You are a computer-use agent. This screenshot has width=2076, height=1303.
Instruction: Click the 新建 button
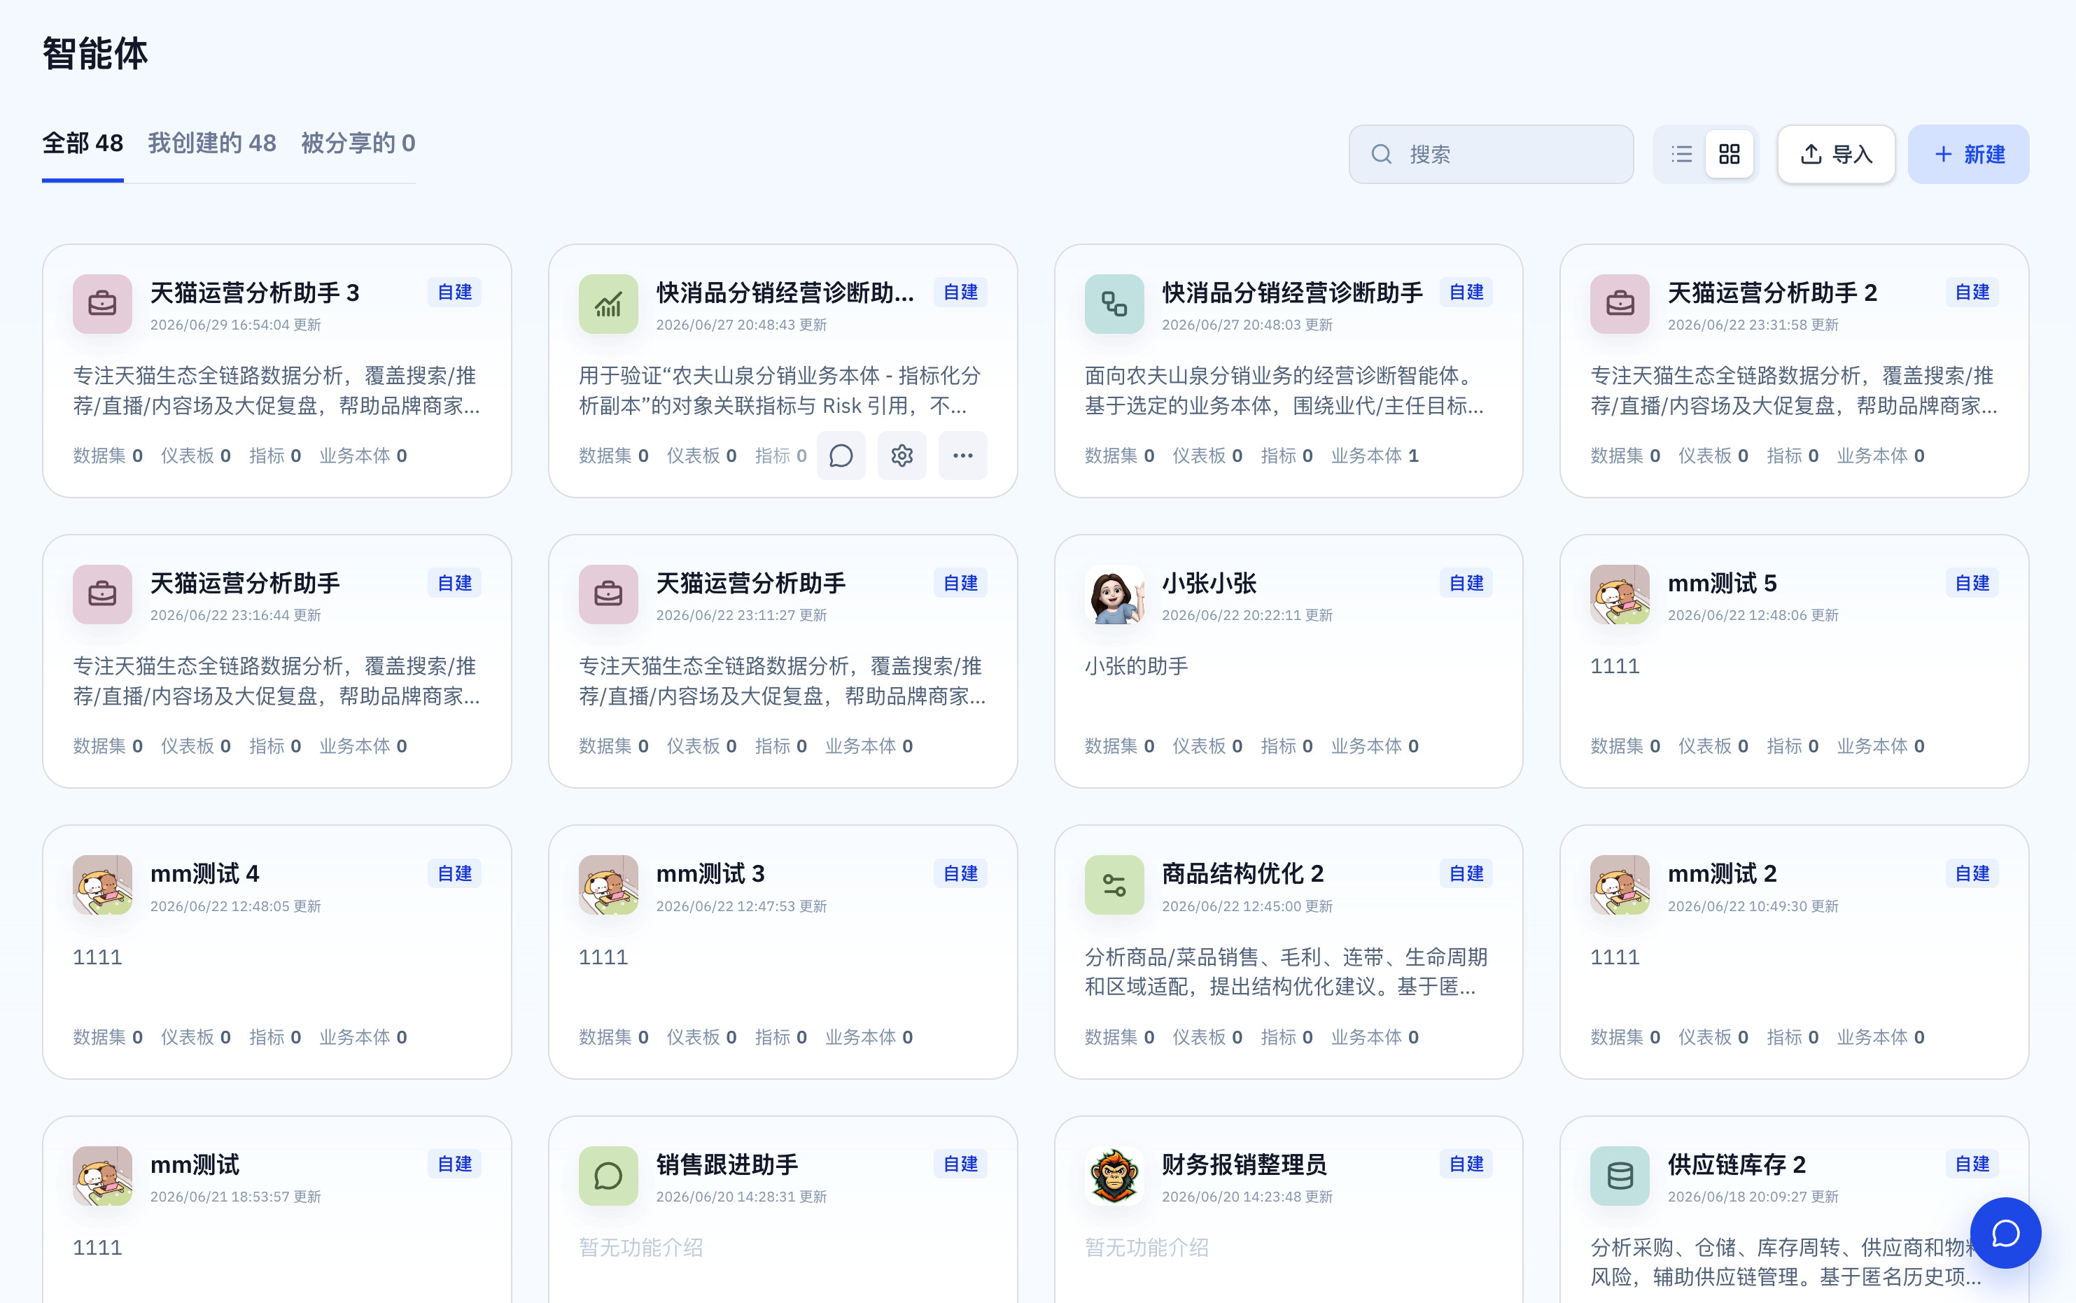[1969, 154]
